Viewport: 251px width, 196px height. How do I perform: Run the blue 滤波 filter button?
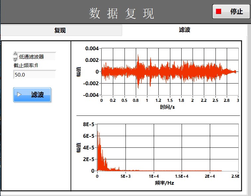(x=32, y=95)
